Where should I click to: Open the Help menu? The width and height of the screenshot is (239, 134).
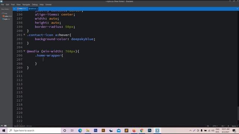click(x=41, y=4)
